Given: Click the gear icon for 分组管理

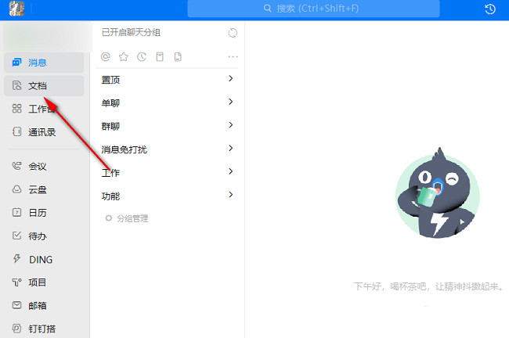Looking at the screenshot, I should 108,218.
